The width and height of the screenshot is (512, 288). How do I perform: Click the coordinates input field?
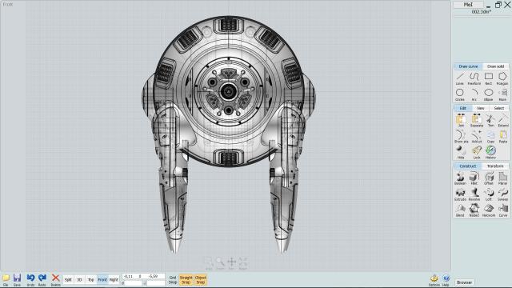143,277
